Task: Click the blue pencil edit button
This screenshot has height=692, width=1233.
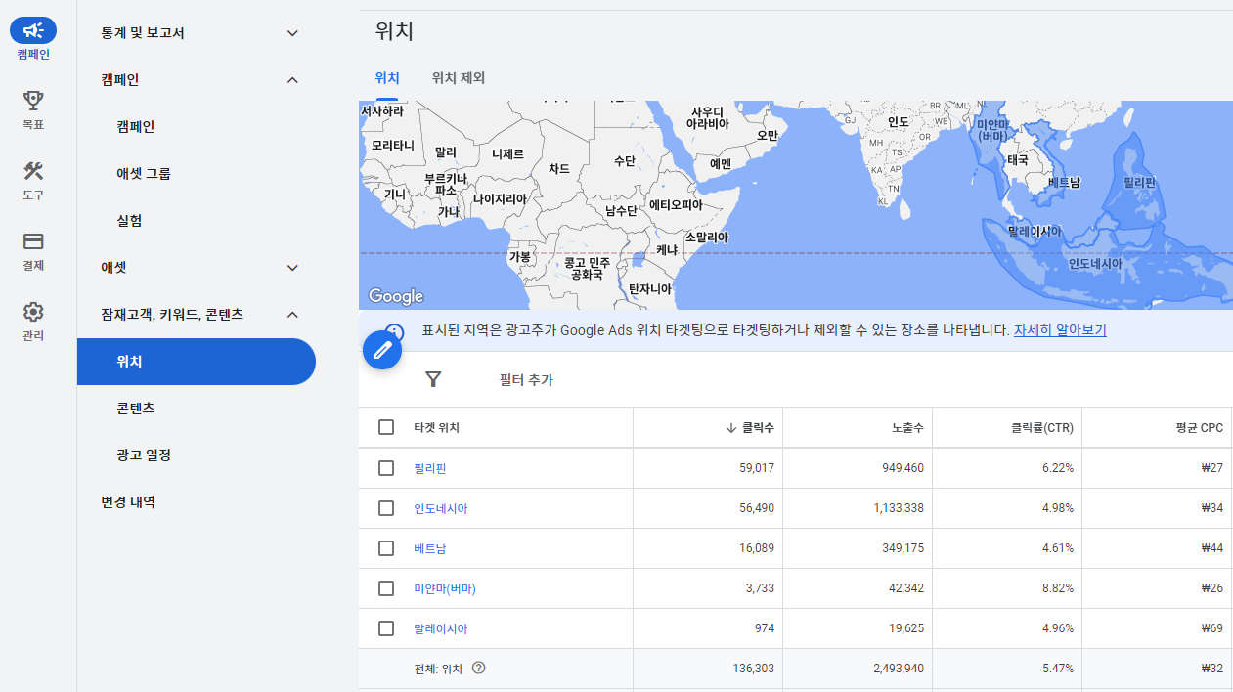Action: [382, 349]
